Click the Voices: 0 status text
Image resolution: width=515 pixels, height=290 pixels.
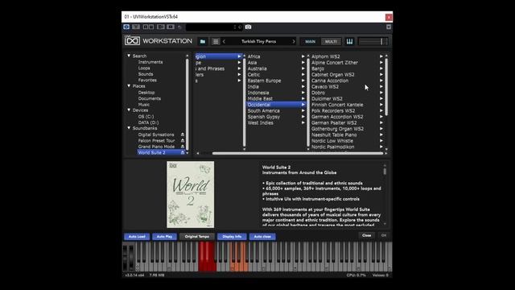coord(381,275)
